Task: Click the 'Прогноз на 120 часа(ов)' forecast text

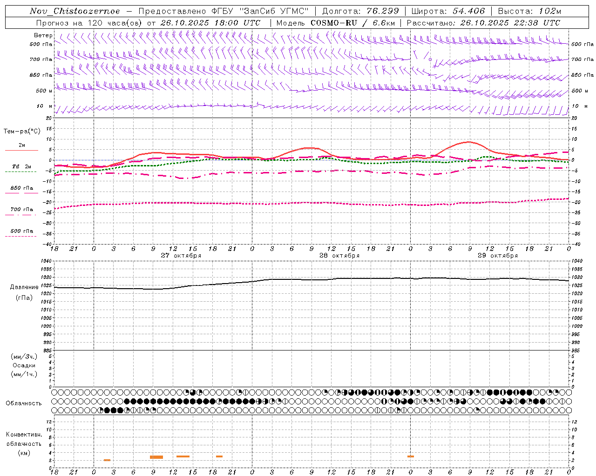Action: [x=89, y=23]
